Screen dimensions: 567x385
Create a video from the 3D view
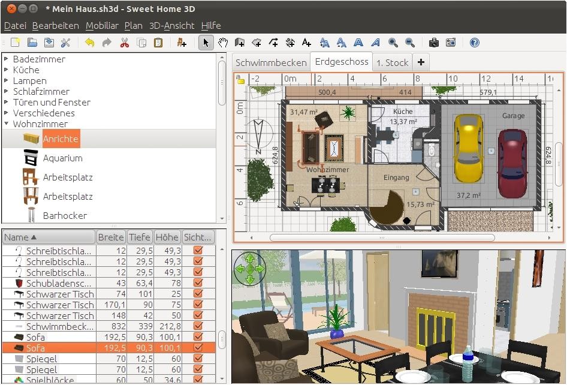point(451,43)
